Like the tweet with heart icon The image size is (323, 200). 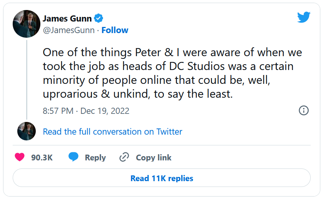pos(20,157)
